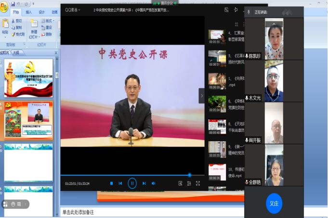Screen dimensions: 328x218
Task: Enter fullscreen mode in the player
Action: click(198, 183)
